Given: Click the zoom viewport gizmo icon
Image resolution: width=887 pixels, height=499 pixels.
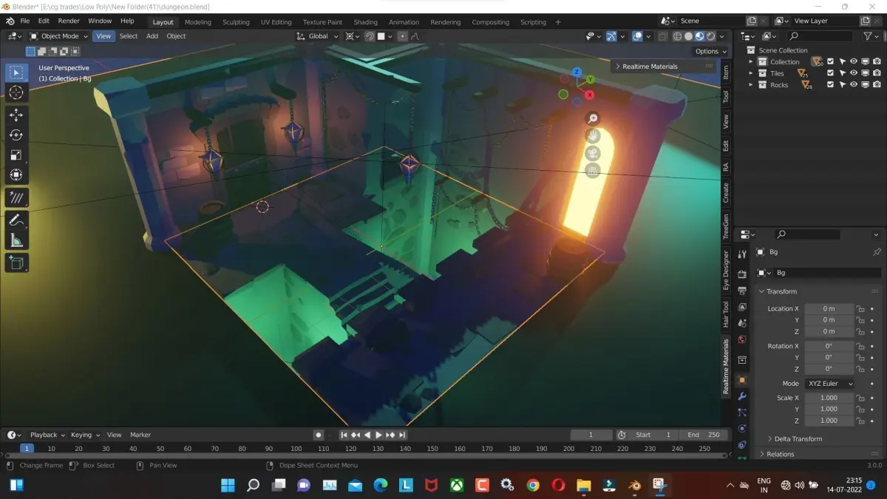Looking at the screenshot, I should point(592,118).
